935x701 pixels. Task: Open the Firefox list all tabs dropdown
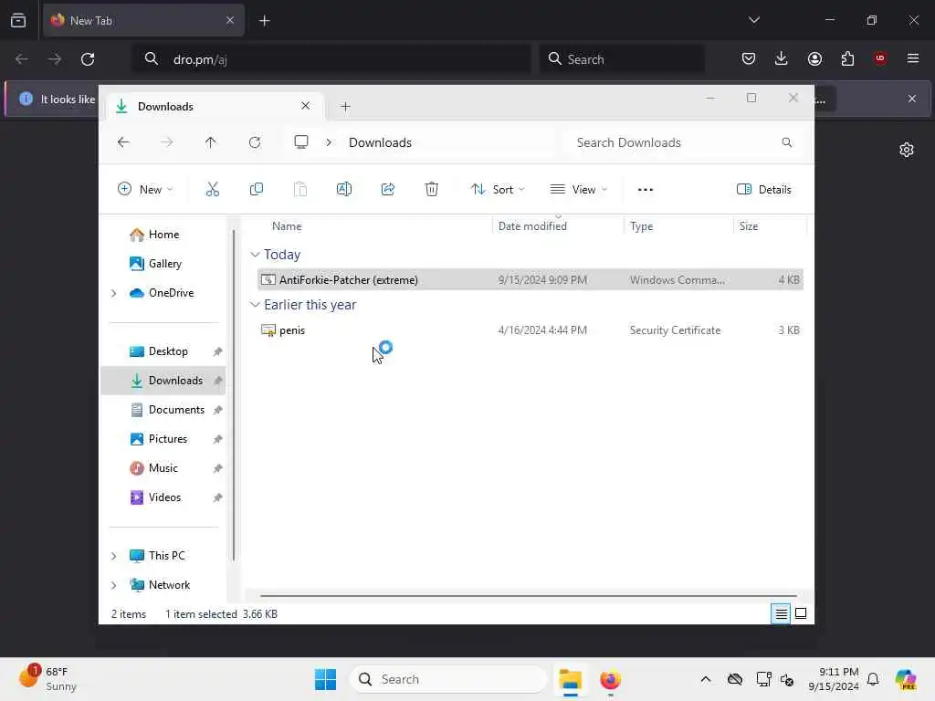click(753, 20)
